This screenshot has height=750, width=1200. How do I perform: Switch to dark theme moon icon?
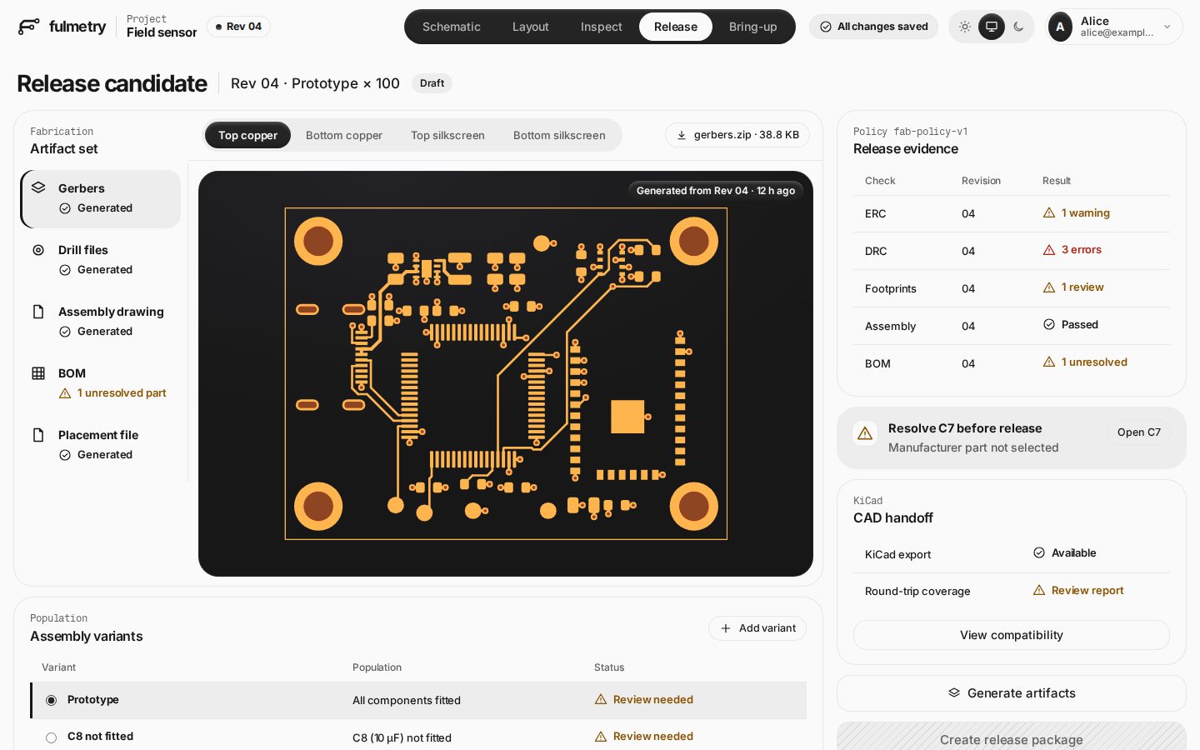(x=1018, y=27)
